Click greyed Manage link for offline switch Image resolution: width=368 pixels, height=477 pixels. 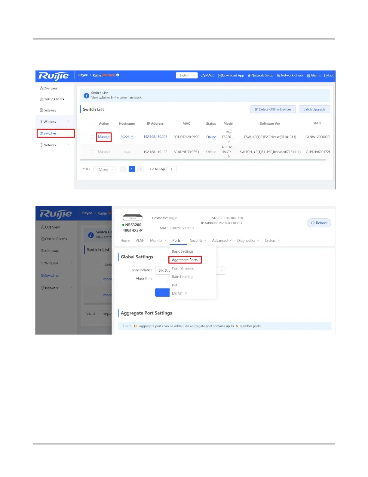pos(104,152)
